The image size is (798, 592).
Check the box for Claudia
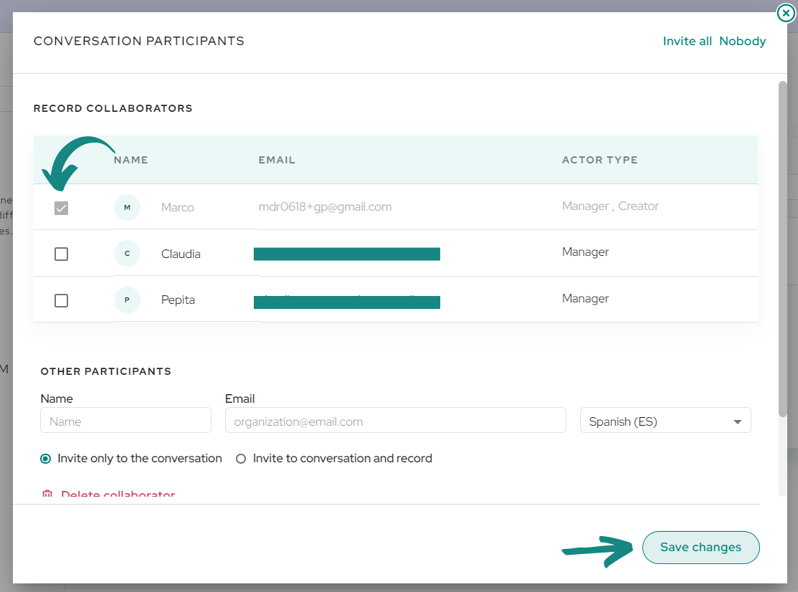61,254
